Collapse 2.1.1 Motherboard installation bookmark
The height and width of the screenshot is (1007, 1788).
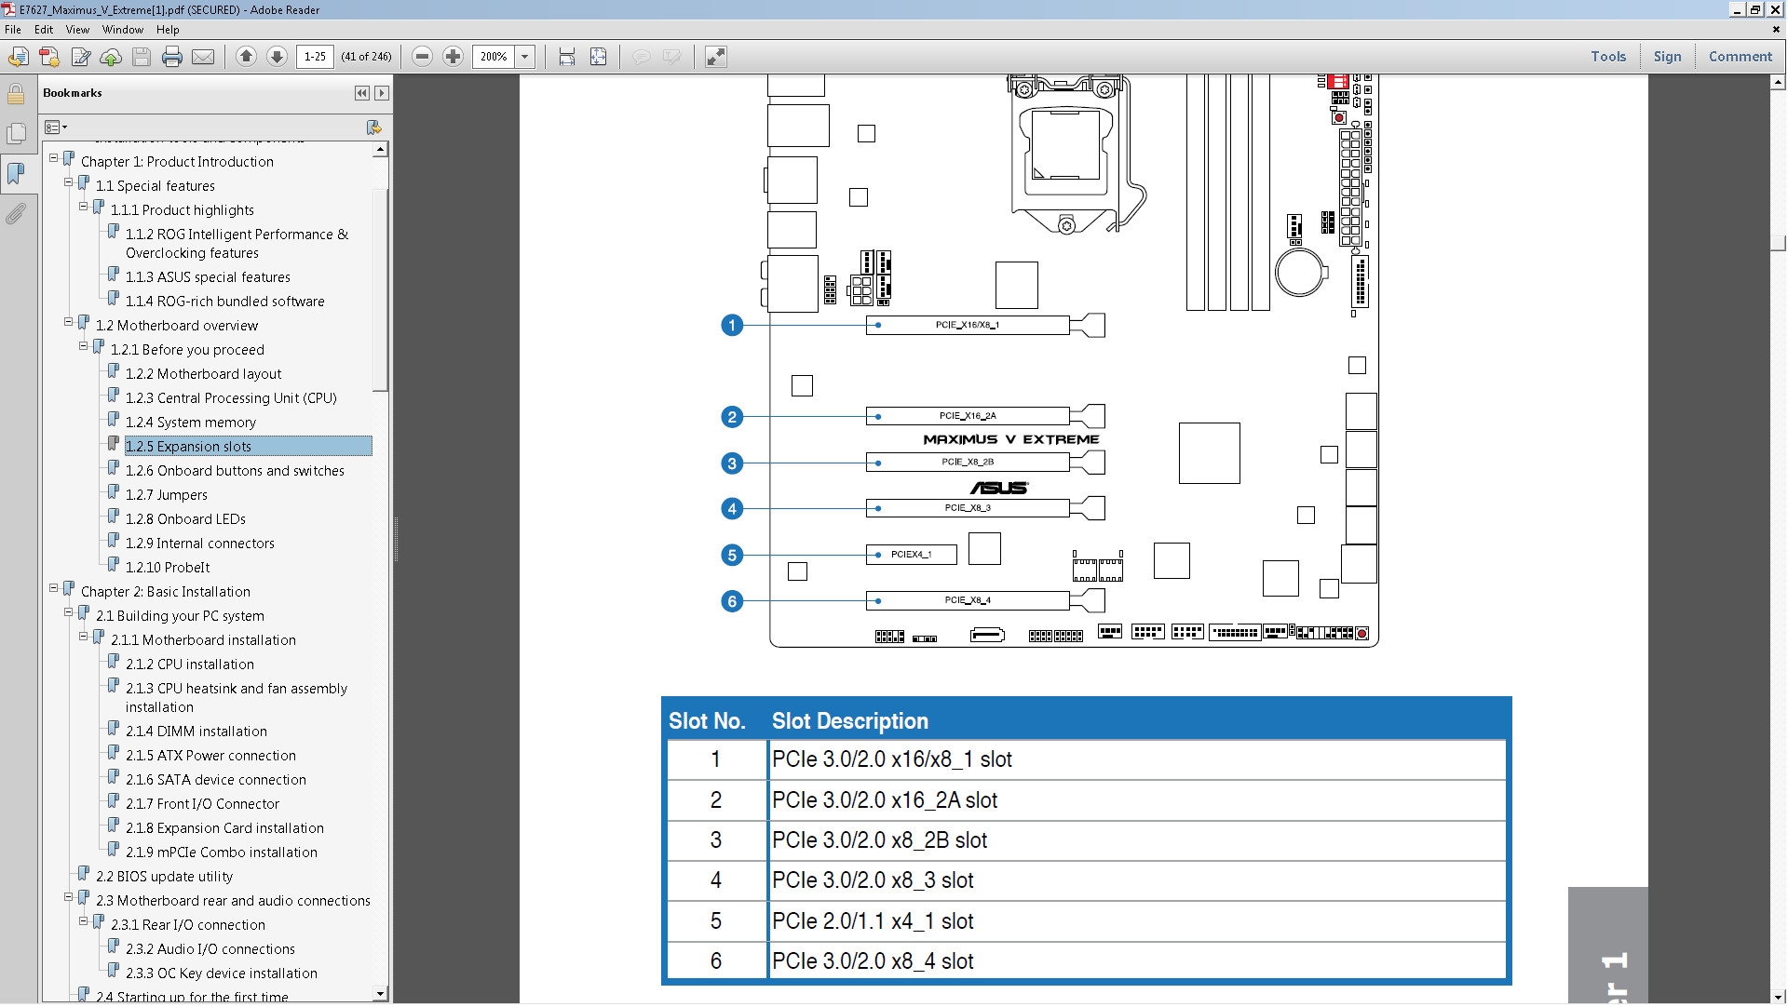[84, 637]
